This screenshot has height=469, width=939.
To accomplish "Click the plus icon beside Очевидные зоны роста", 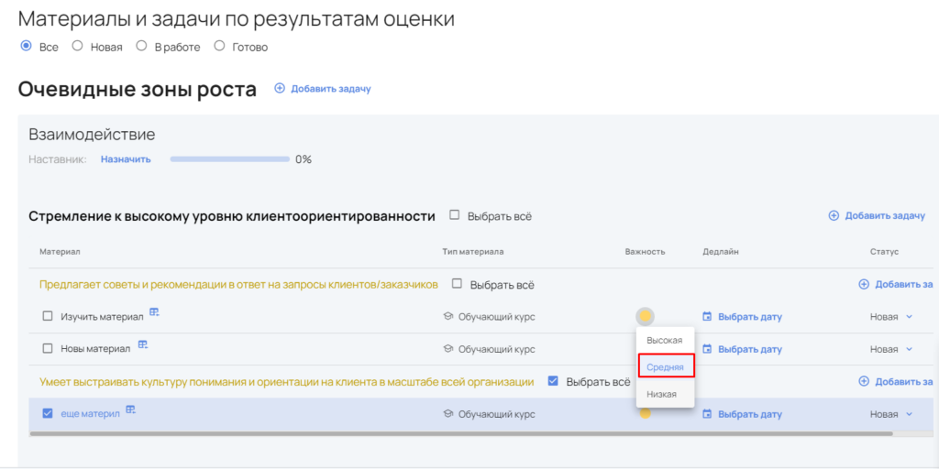I will (280, 89).
